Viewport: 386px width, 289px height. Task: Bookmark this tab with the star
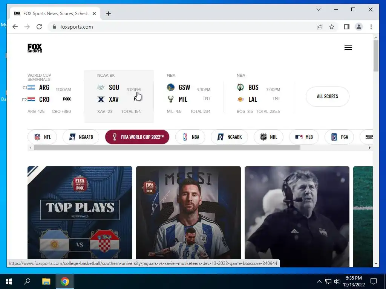pos(332,27)
